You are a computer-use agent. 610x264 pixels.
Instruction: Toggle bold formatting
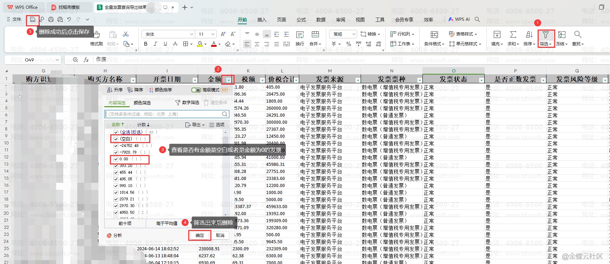(146, 44)
